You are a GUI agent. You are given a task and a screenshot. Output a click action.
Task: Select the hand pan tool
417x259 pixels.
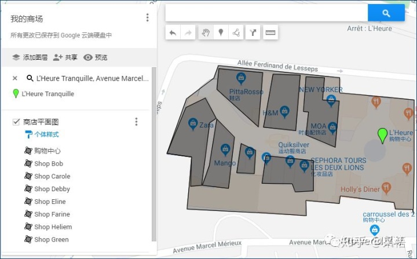click(x=206, y=32)
